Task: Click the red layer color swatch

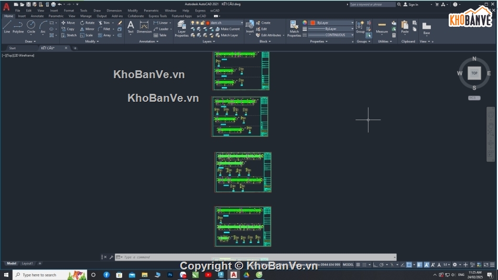Action: pyautogui.click(x=208, y=23)
